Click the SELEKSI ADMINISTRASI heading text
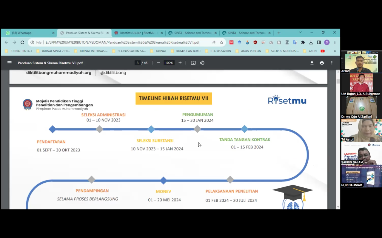Screen dimensions: 382x238 pos(103,115)
